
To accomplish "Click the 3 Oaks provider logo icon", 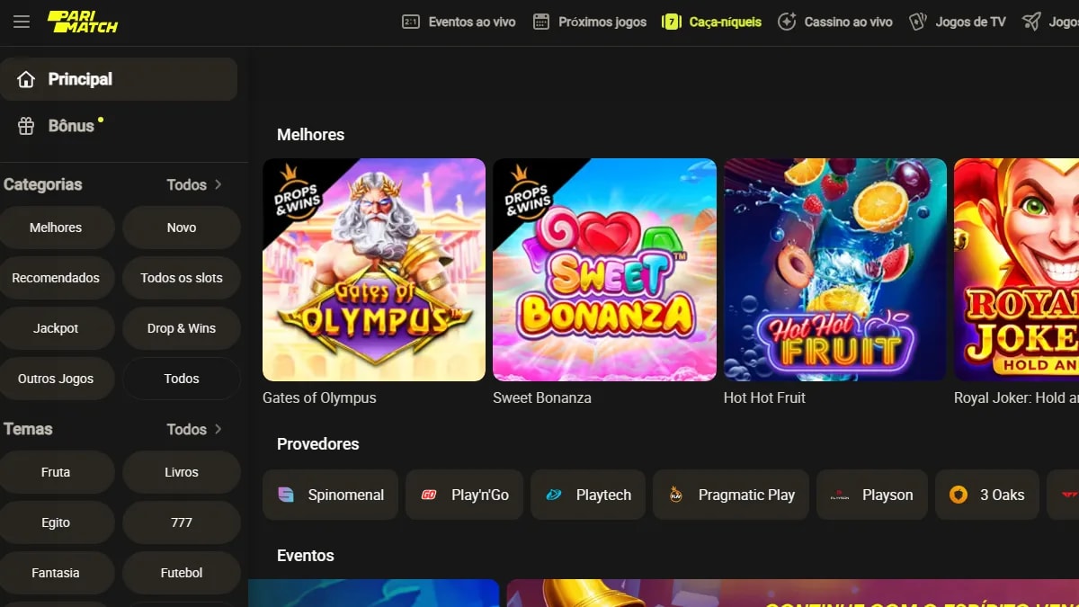I will 959,495.
